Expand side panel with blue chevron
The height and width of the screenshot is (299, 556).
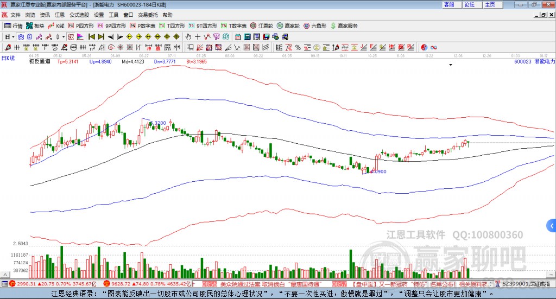552,226
